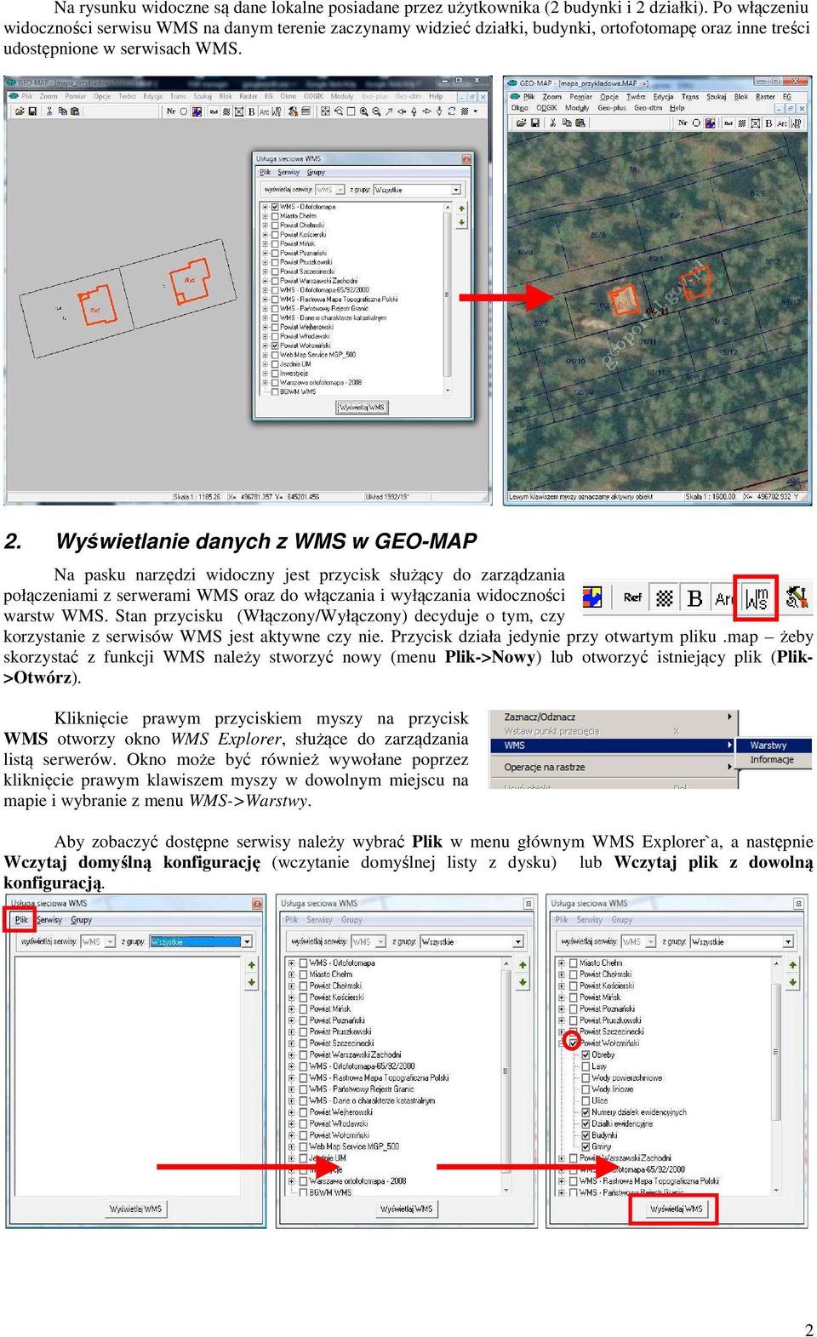Click the 'Skala 1 : 1165.26' status bar entry

pyautogui.click(x=197, y=497)
